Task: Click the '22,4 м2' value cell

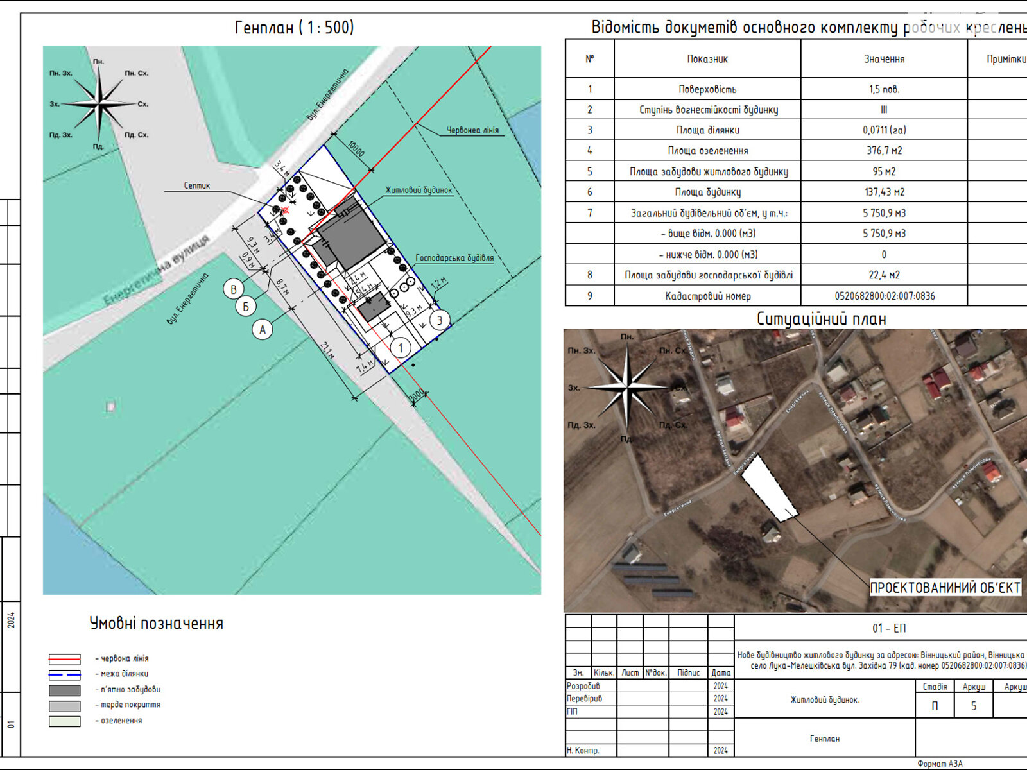Action: click(884, 275)
